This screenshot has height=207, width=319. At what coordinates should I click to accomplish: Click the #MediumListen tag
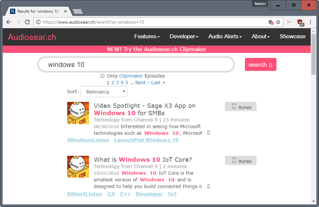[88, 140]
